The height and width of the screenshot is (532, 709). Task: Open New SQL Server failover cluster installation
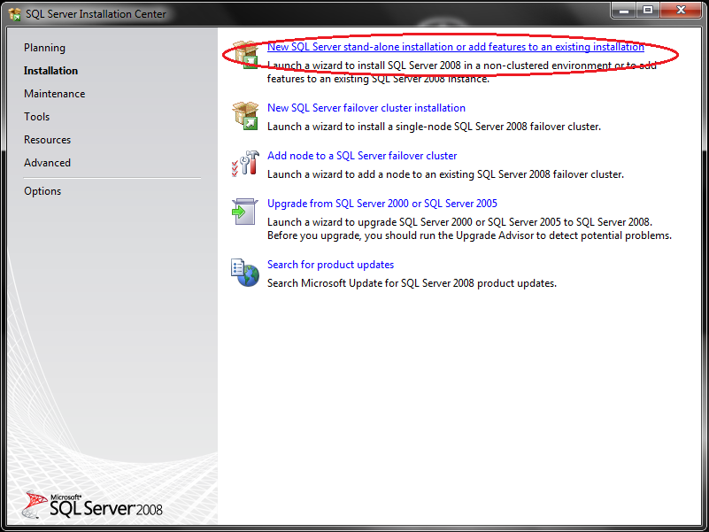[366, 108]
